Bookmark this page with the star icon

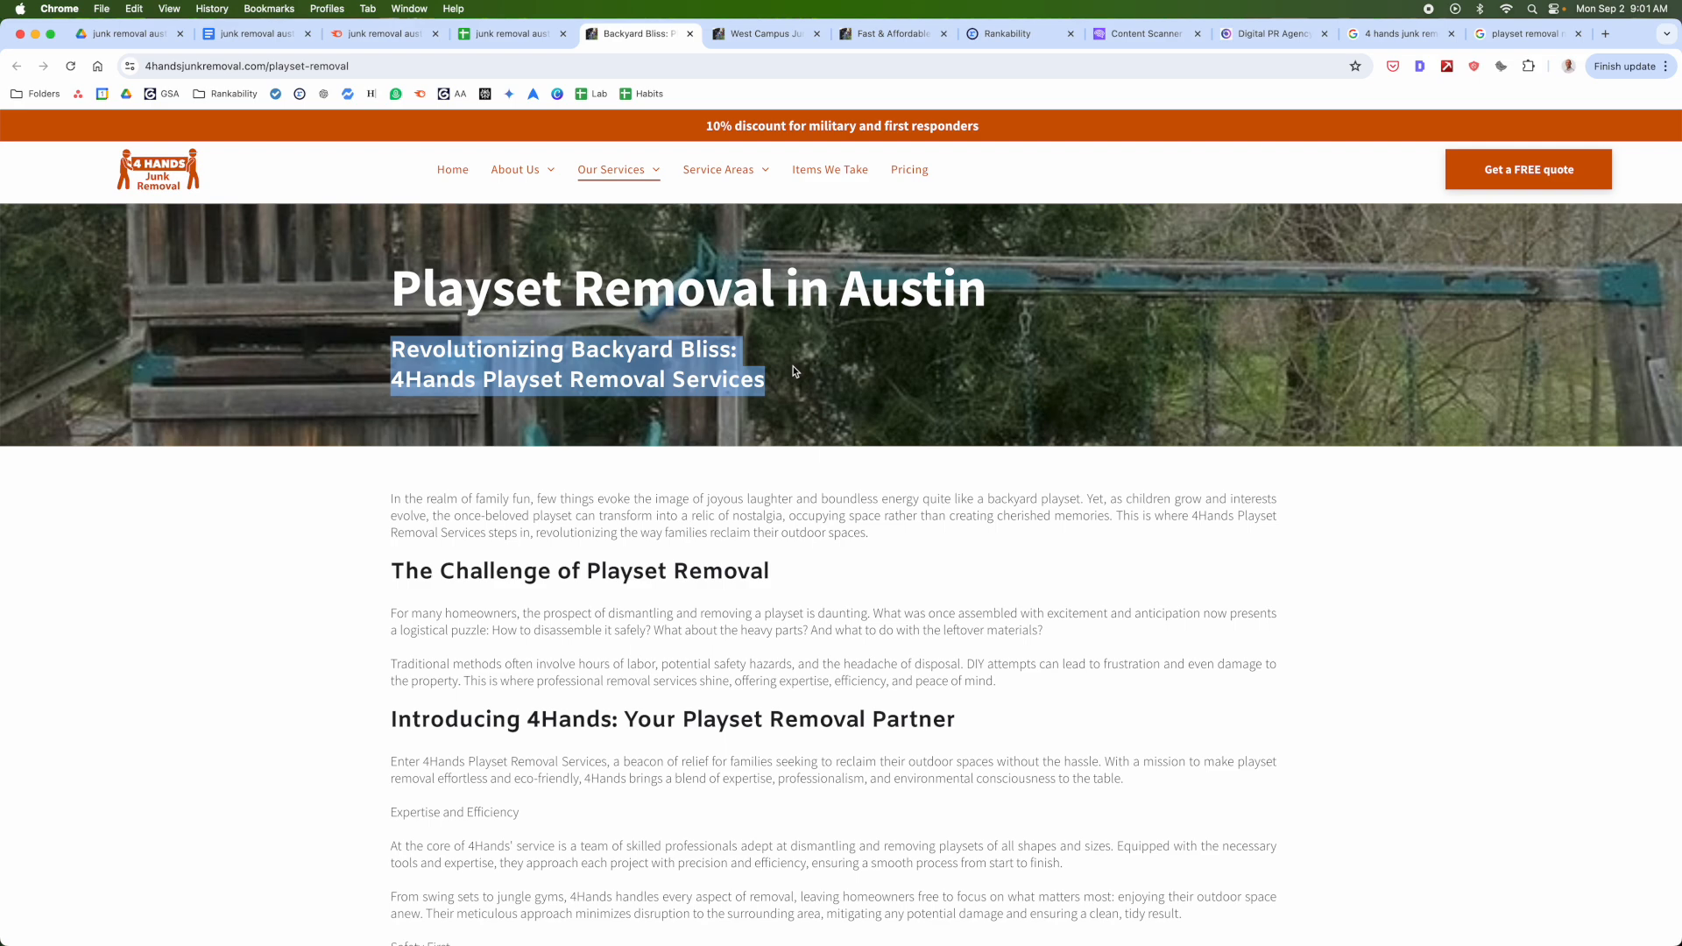tap(1356, 66)
